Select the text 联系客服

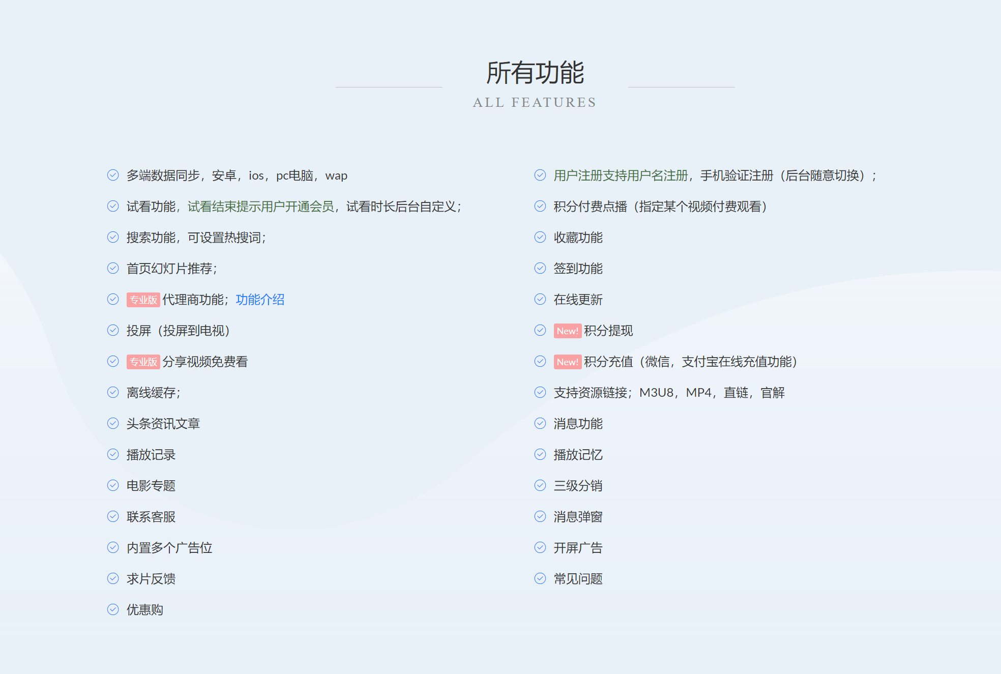[x=151, y=517]
